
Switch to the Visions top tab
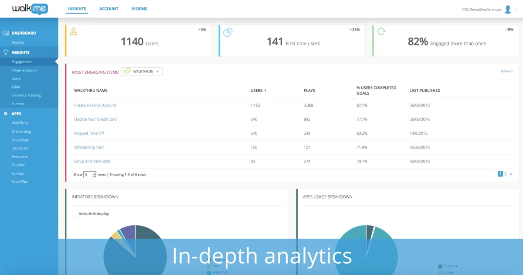click(x=139, y=9)
